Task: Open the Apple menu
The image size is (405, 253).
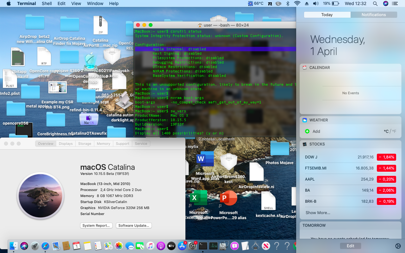Action: 9,3
